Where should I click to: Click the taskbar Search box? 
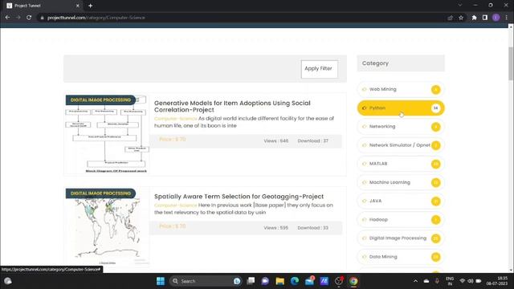coord(206,281)
